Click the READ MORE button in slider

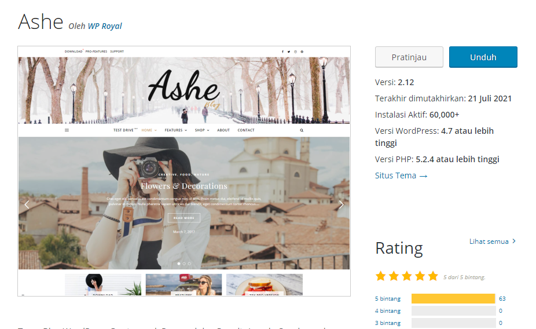[x=184, y=218]
